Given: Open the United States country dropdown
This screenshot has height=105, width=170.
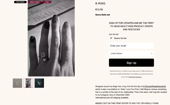Looking at the screenshot, I should (132, 53).
